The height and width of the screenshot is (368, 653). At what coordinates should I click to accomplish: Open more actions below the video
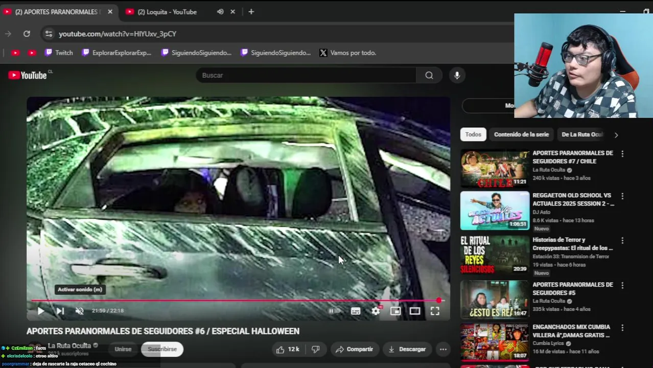tap(443, 349)
